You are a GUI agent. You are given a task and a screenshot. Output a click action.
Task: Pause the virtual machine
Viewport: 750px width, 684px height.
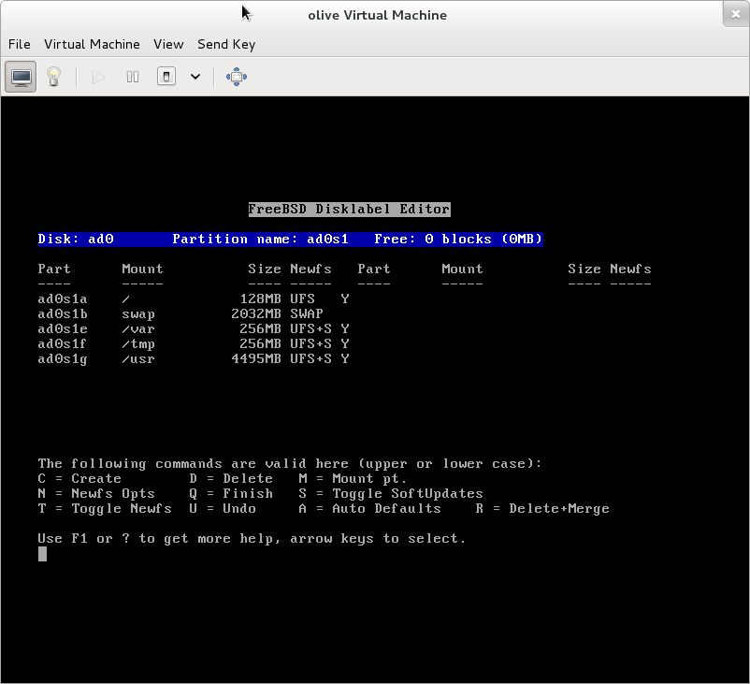tap(133, 77)
